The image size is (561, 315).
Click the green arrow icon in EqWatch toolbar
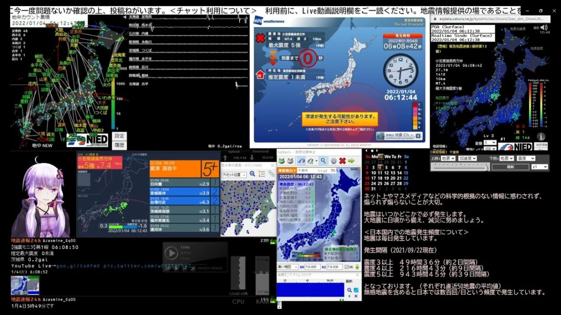[351, 161]
